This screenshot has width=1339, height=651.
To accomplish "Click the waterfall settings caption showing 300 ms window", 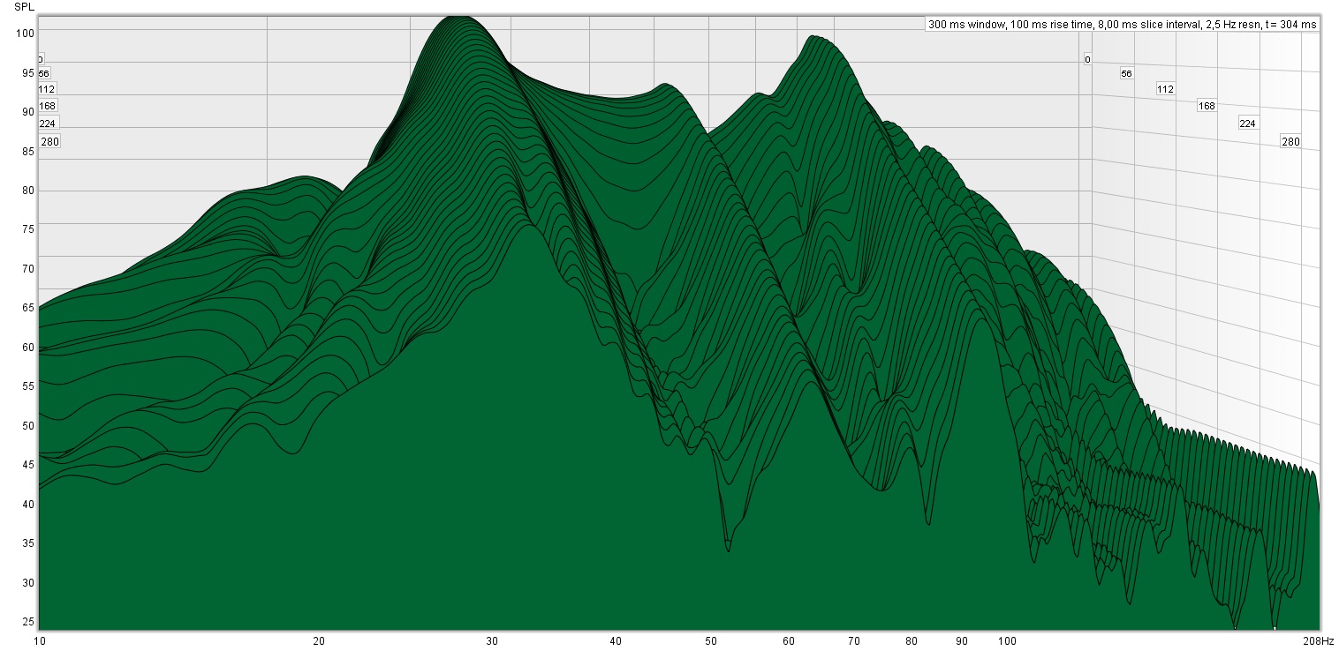I will 1122,25.
